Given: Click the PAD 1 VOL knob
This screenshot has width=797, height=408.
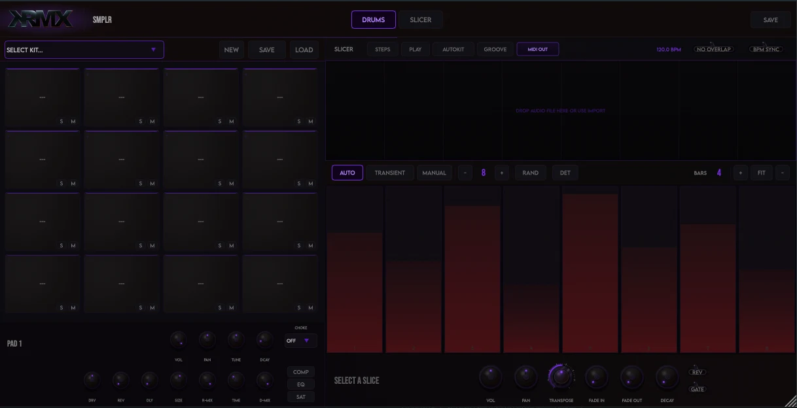Looking at the screenshot, I should coord(179,339).
